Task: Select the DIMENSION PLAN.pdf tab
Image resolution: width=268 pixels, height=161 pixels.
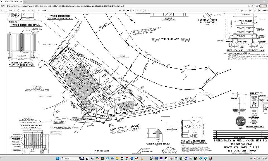Action: [9, 2]
